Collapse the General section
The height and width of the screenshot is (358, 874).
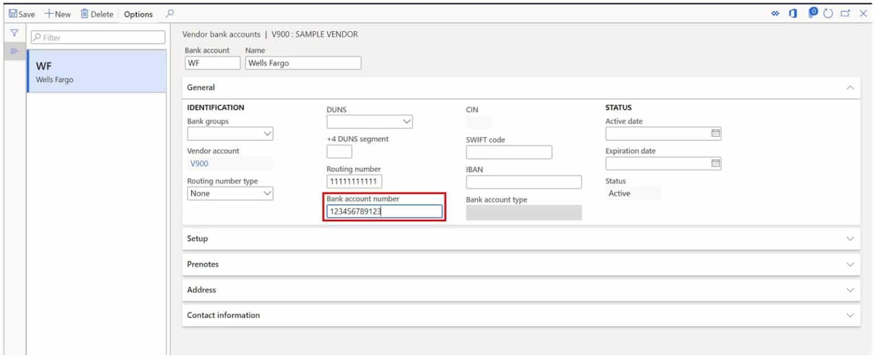point(850,87)
